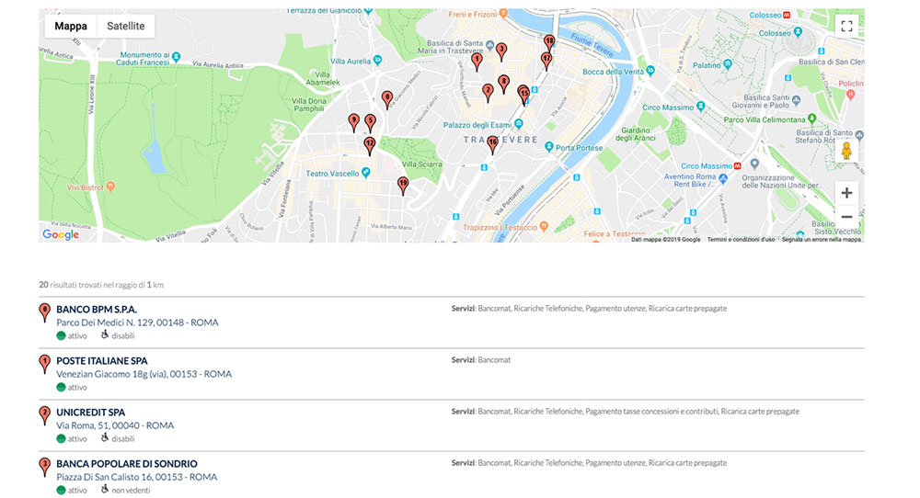Click address Piazza Di San Calisto 16

137,477
